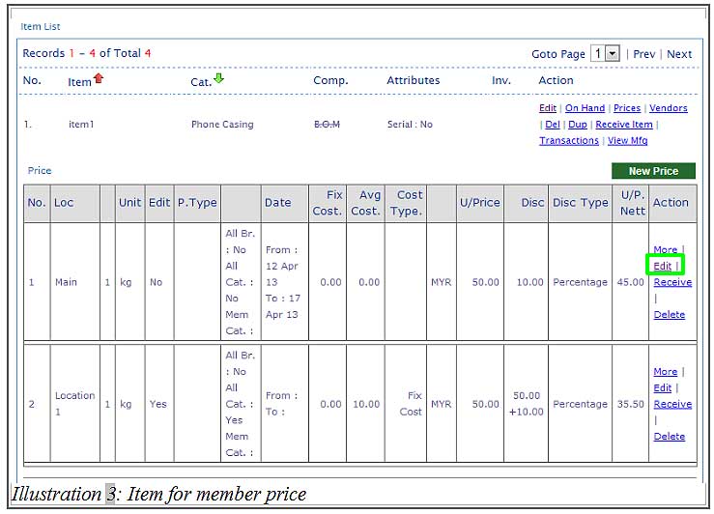Go to Prev page

click(x=643, y=54)
